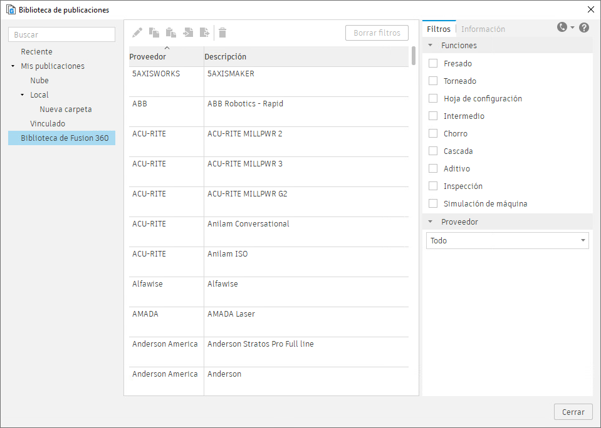Click the Buscar search field

click(61, 34)
